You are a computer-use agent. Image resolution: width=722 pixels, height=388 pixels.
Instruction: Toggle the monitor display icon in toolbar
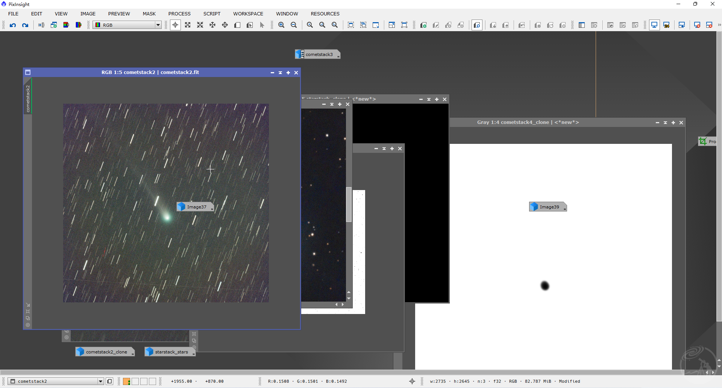tap(654, 25)
